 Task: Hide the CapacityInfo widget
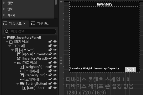coord(55,75)
